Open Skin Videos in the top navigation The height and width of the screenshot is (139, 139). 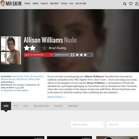pyautogui.click(x=54, y=4)
